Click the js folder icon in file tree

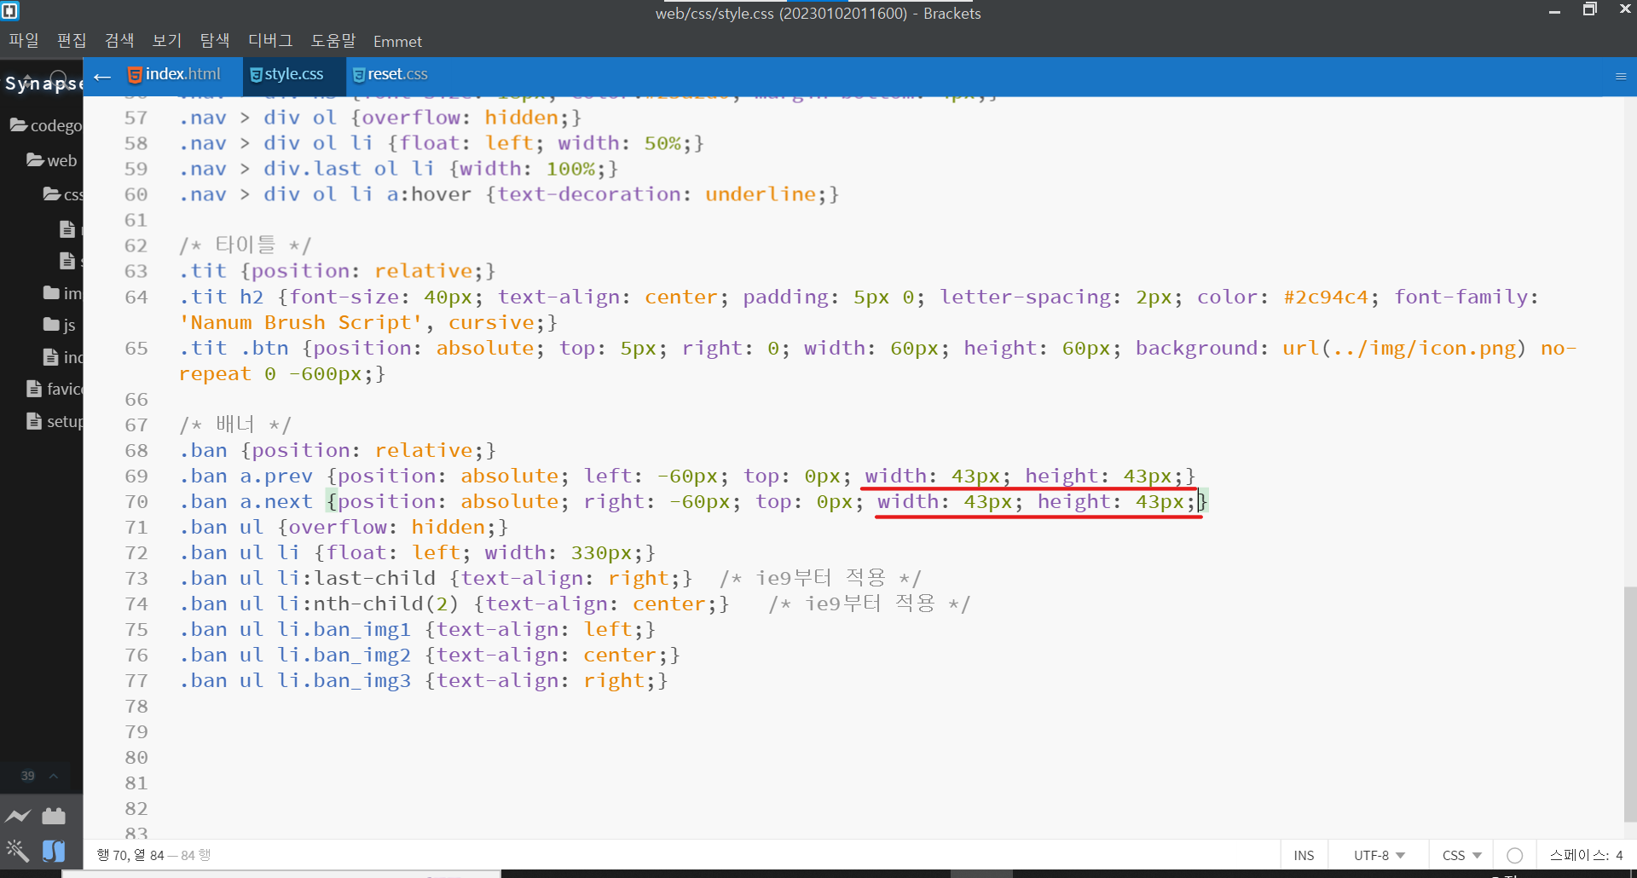click(x=51, y=325)
